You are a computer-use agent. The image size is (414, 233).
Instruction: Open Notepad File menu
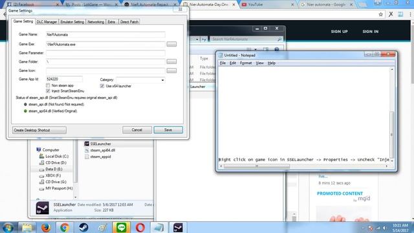click(223, 63)
